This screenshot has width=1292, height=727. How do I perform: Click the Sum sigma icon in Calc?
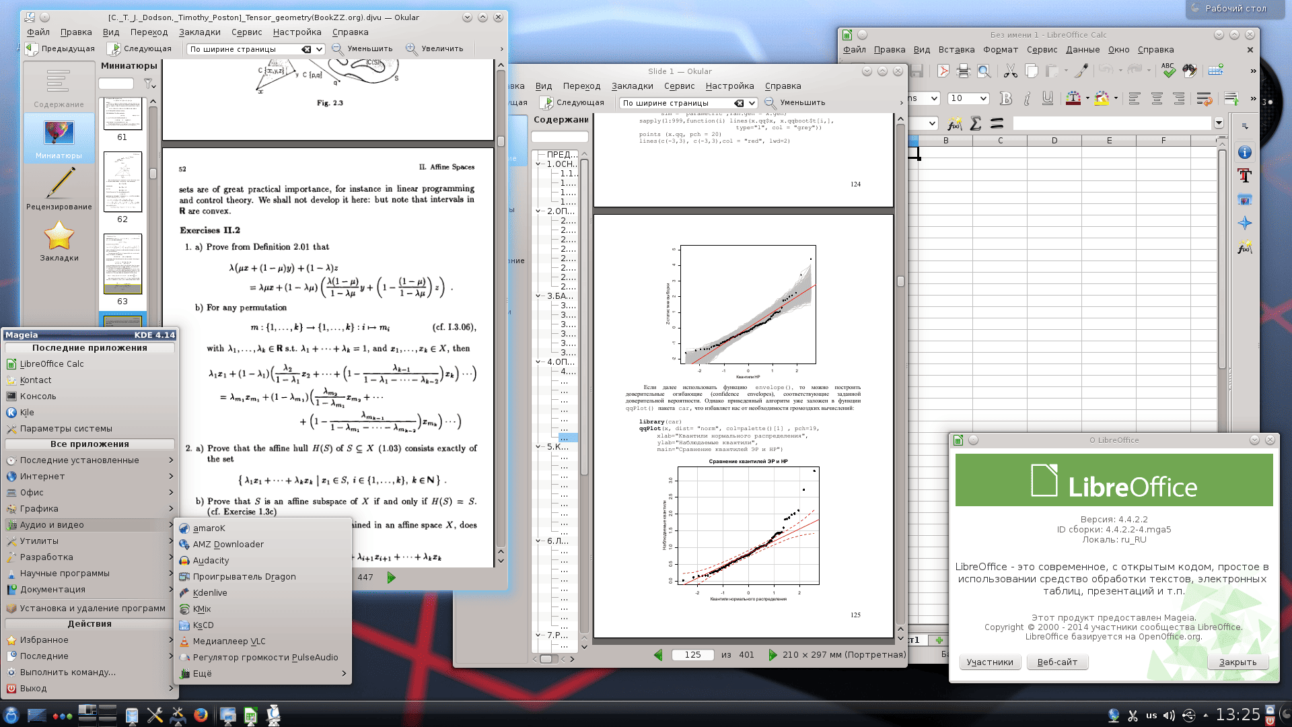coord(976,124)
